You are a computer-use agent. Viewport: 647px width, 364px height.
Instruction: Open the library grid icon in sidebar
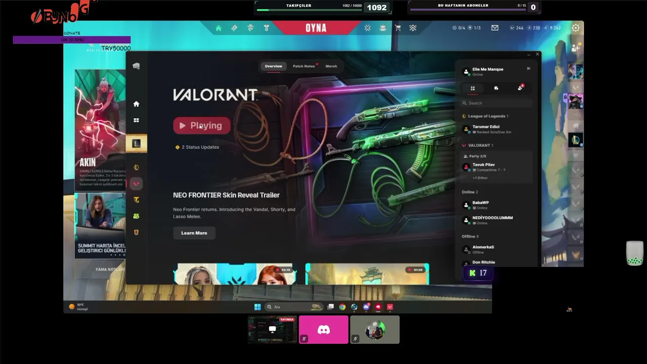(136, 120)
